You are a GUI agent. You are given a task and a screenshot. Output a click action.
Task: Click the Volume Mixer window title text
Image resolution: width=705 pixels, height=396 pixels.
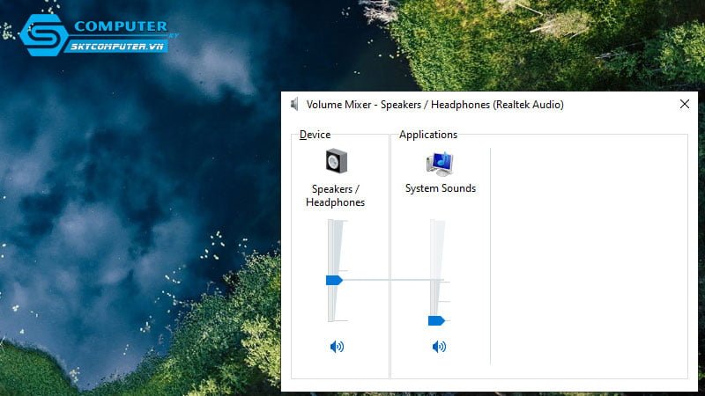(434, 105)
